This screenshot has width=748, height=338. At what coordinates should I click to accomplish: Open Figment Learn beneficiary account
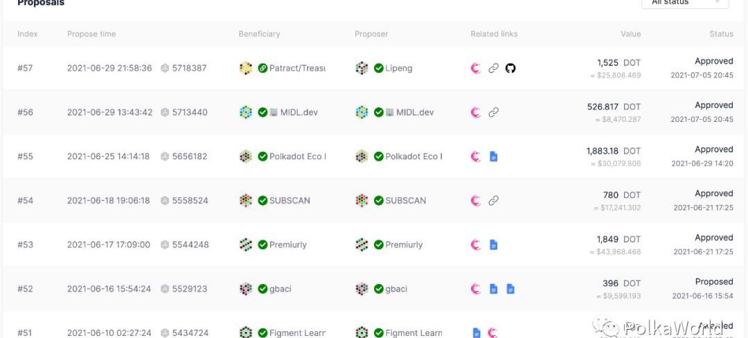298,332
